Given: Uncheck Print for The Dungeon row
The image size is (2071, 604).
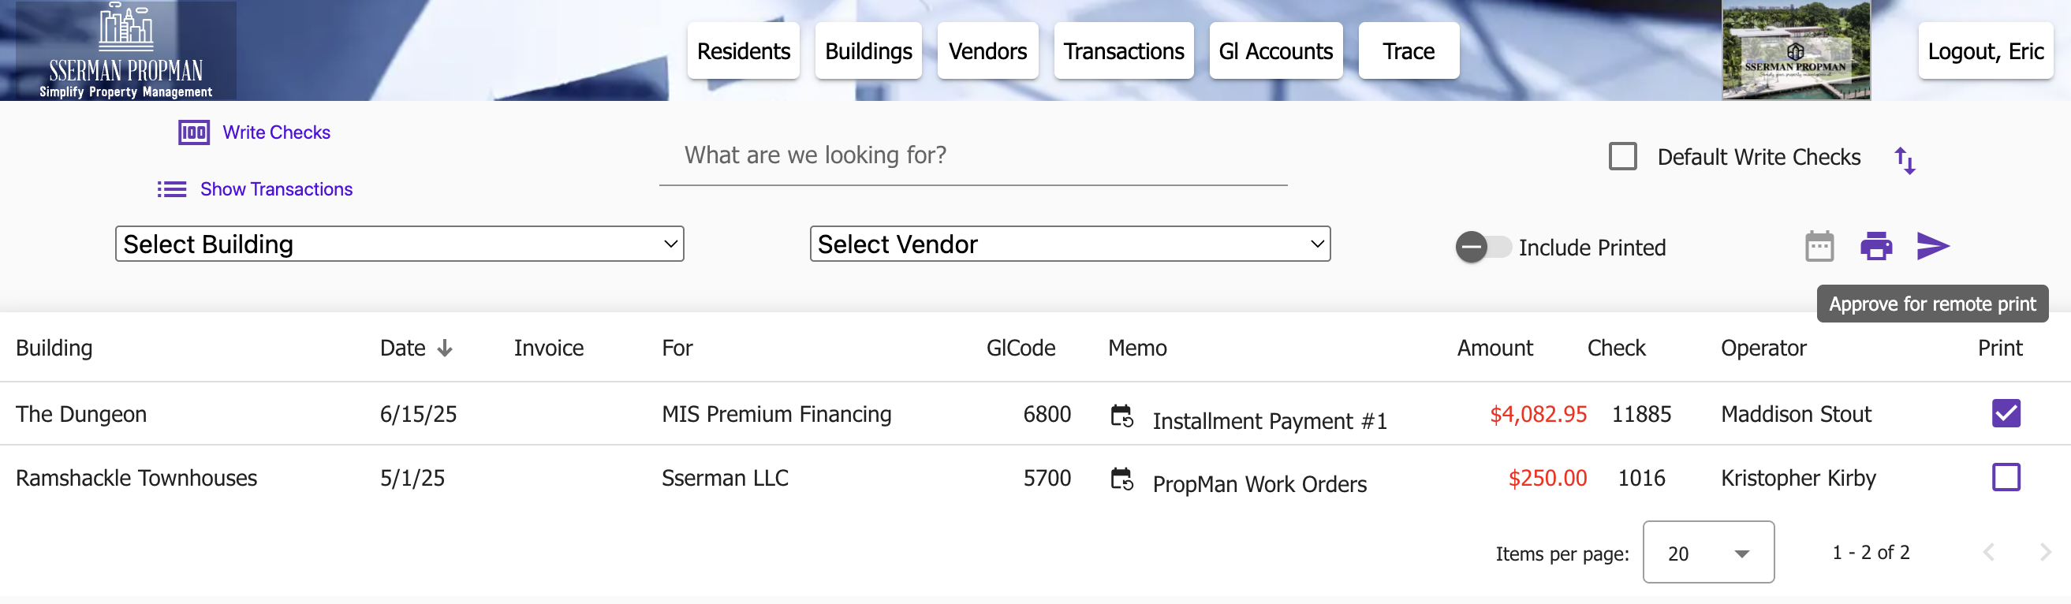Looking at the screenshot, I should pos(2005,413).
